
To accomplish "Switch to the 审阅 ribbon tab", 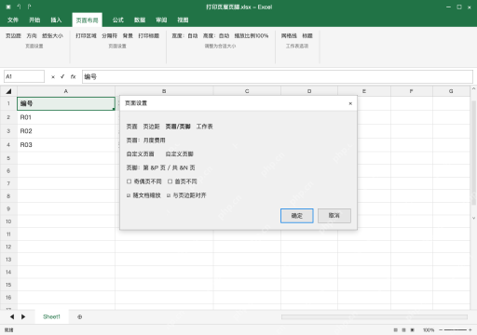I will point(161,20).
